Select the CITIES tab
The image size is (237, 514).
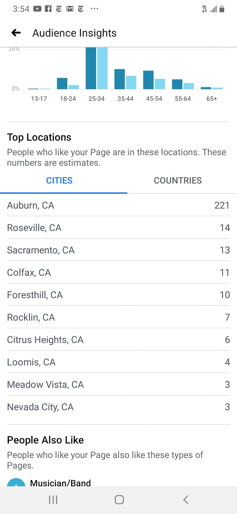(59, 181)
